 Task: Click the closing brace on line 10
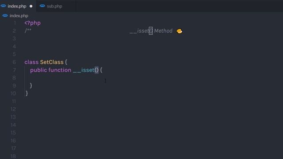(27, 93)
